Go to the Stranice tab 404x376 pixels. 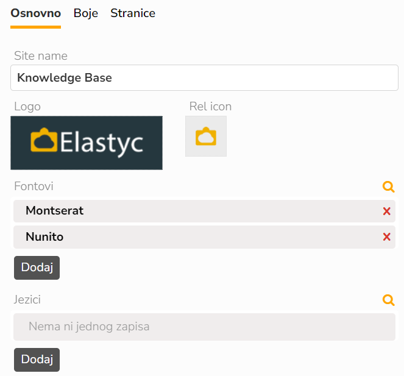tap(133, 13)
